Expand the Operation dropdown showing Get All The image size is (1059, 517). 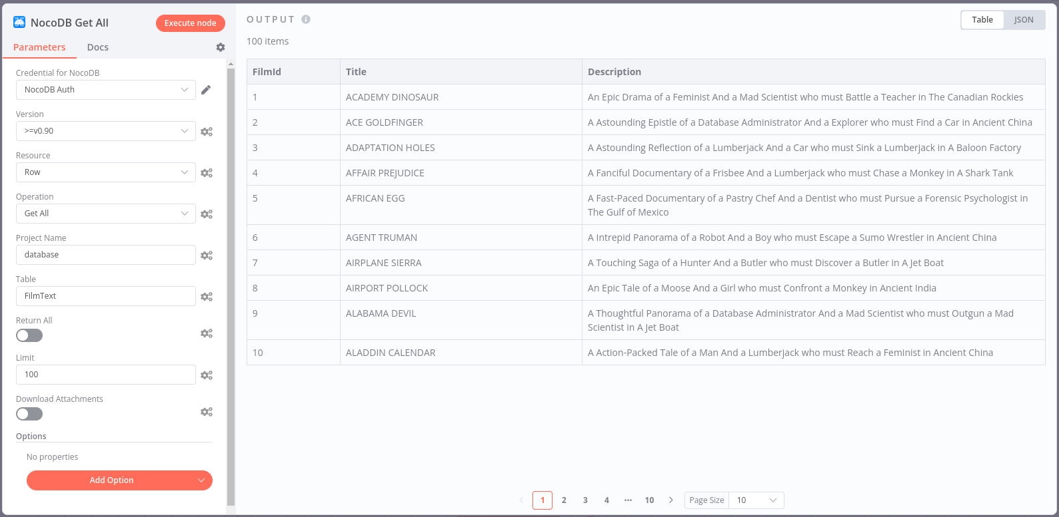(x=105, y=214)
